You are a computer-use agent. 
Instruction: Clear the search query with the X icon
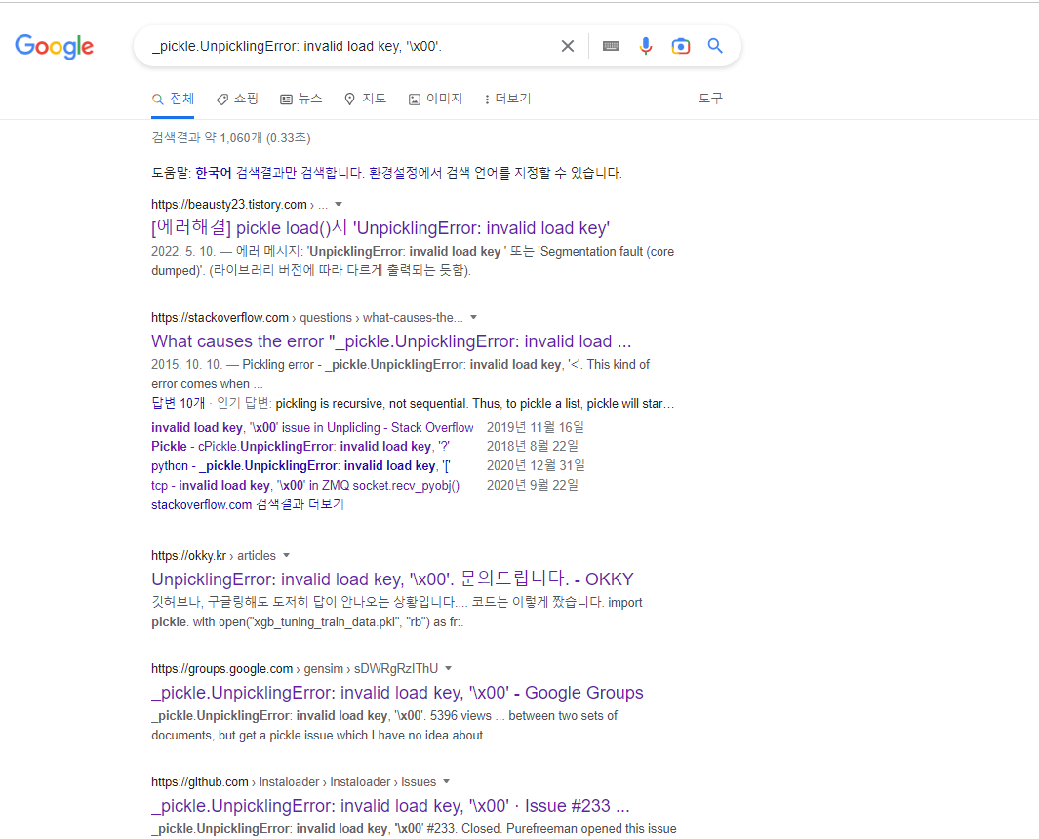pyautogui.click(x=568, y=45)
